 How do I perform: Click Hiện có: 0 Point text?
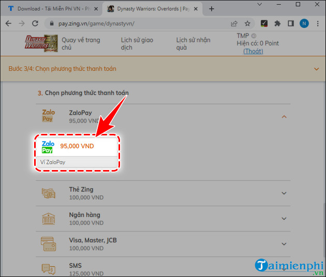tap(258, 43)
